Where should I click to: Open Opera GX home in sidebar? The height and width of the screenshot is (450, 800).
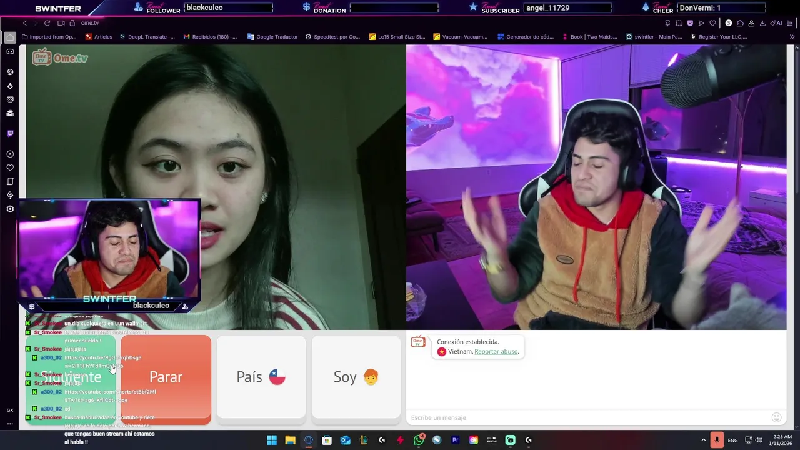(x=10, y=37)
